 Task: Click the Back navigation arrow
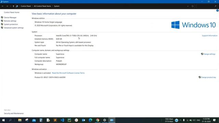pos(3,6)
